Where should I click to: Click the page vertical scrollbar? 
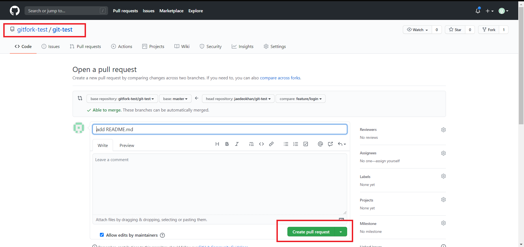coord(521,65)
